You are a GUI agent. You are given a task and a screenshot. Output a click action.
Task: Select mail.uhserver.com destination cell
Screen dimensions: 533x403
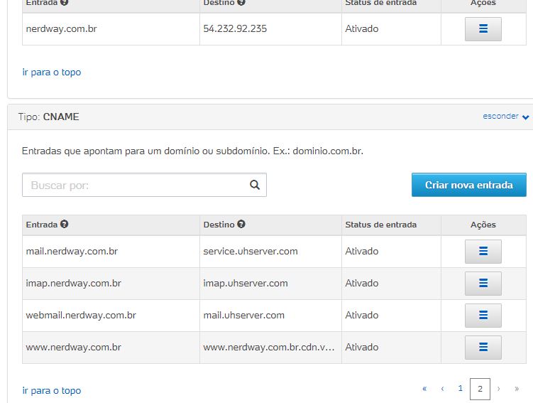point(270,316)
